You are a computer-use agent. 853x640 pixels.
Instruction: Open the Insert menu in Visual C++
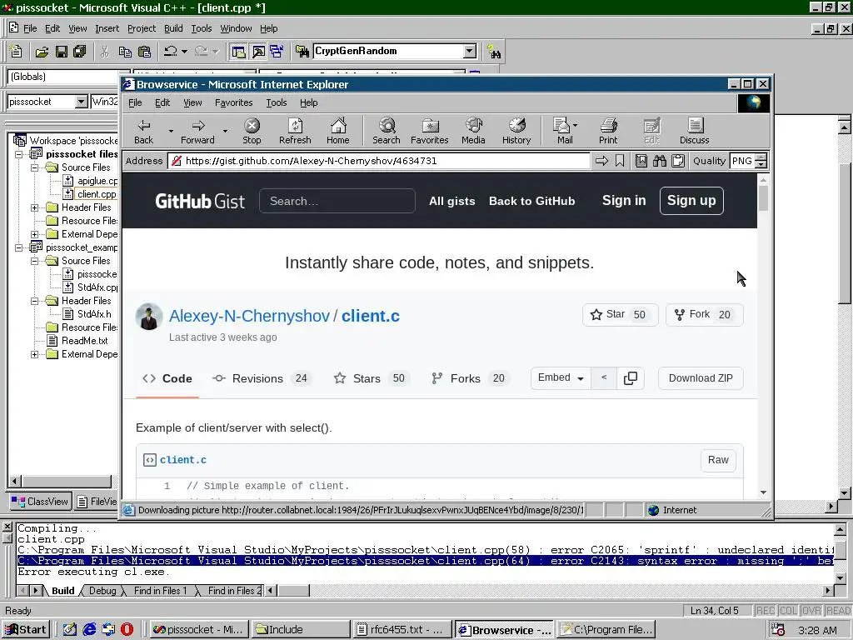pos(107,28)
